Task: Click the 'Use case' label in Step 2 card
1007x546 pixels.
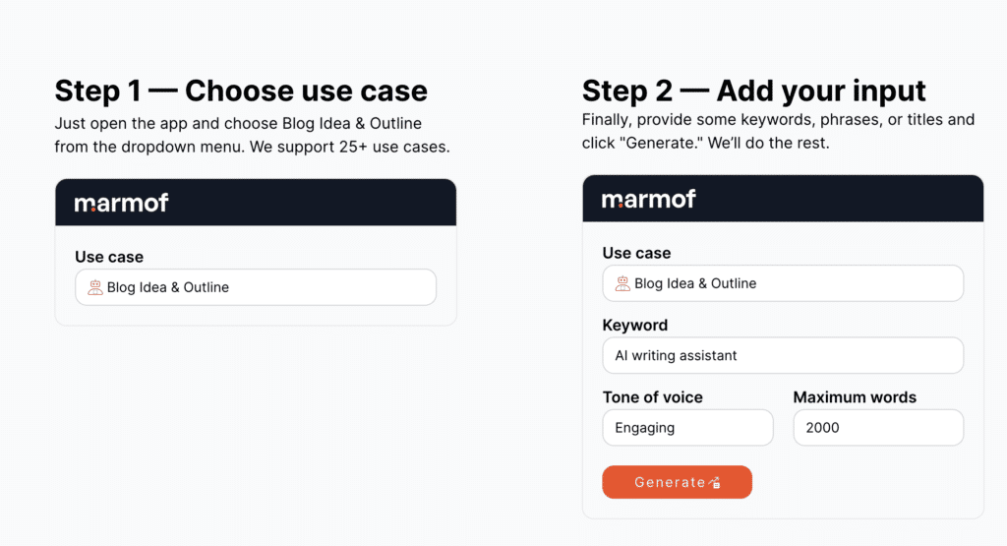Action: pyautogui.click(x=636, y=253)
